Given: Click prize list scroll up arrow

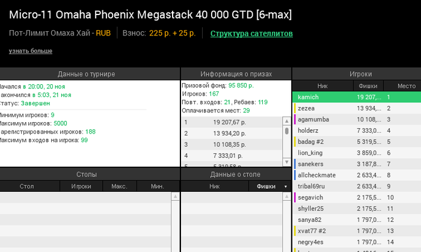Looking at the screenshot, I should click(286, 121).
